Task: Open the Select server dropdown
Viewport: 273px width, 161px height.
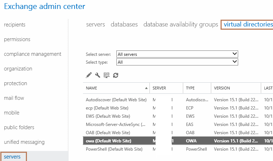Action: point(177,54)
